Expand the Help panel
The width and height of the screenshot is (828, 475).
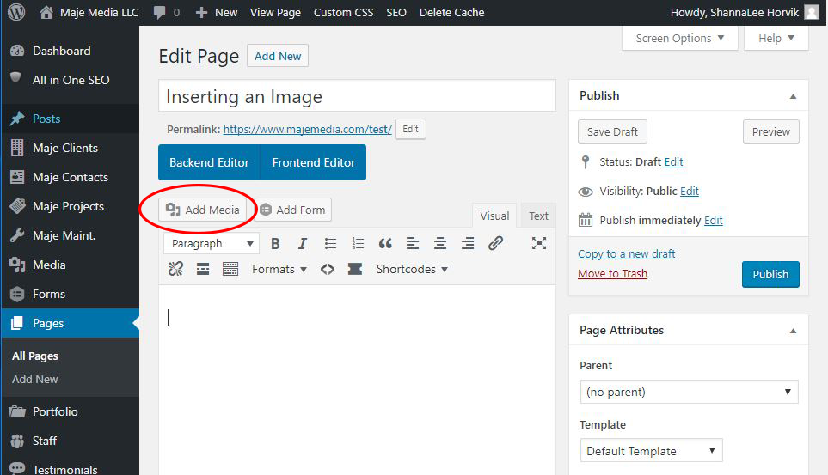tap(776, 38)
